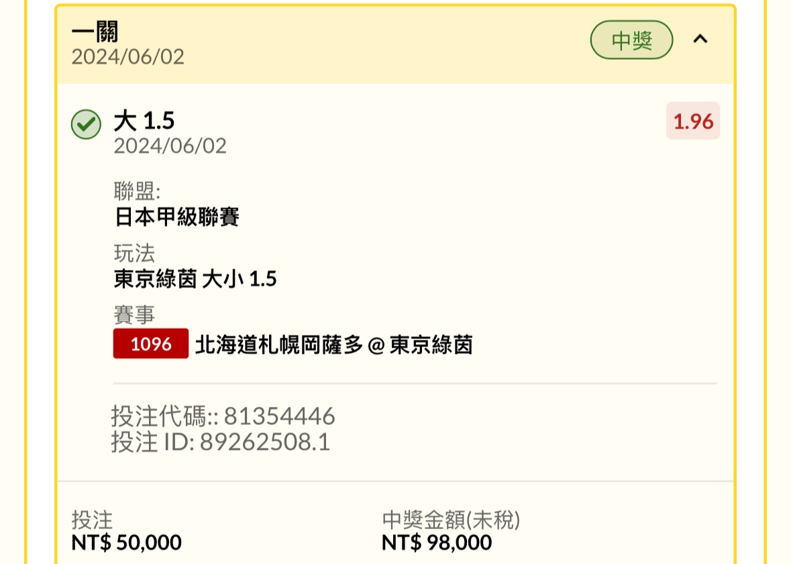This screenshot has width=791, height=564.
Task: Click the 投注代碼 81354446 line
Action: point(223,417)
